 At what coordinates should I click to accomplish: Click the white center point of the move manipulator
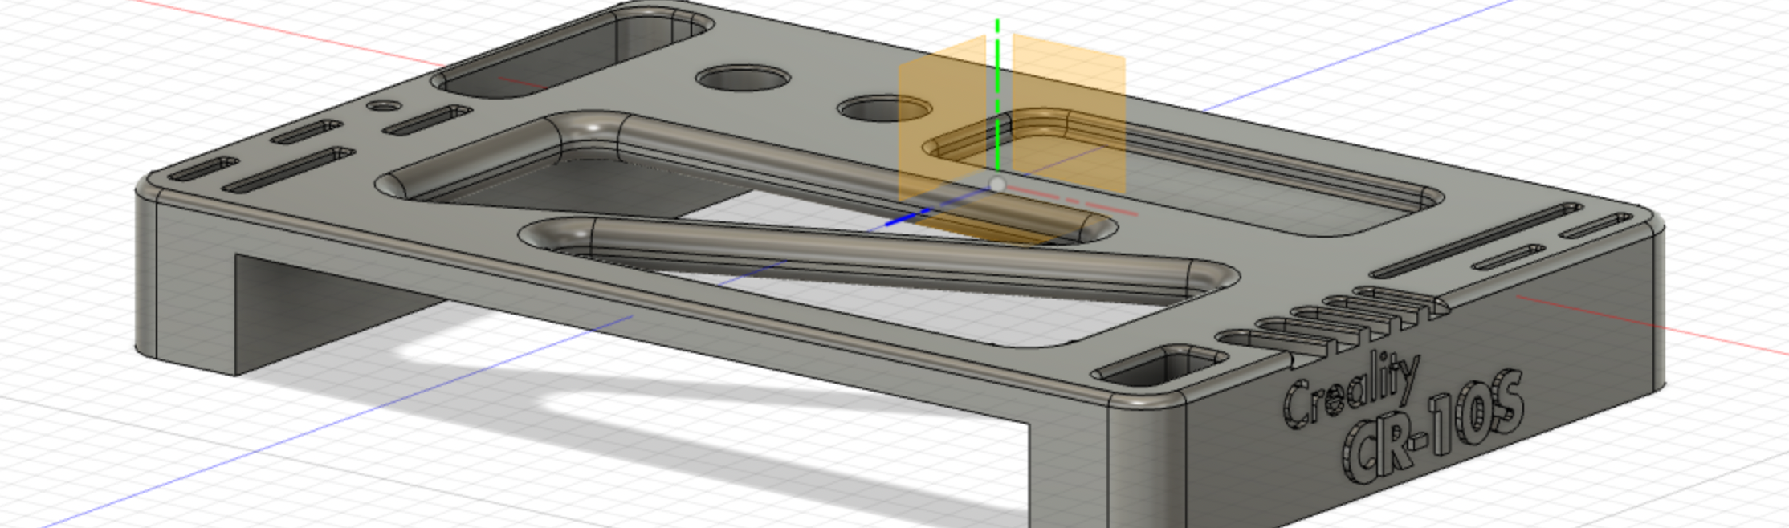997,185
